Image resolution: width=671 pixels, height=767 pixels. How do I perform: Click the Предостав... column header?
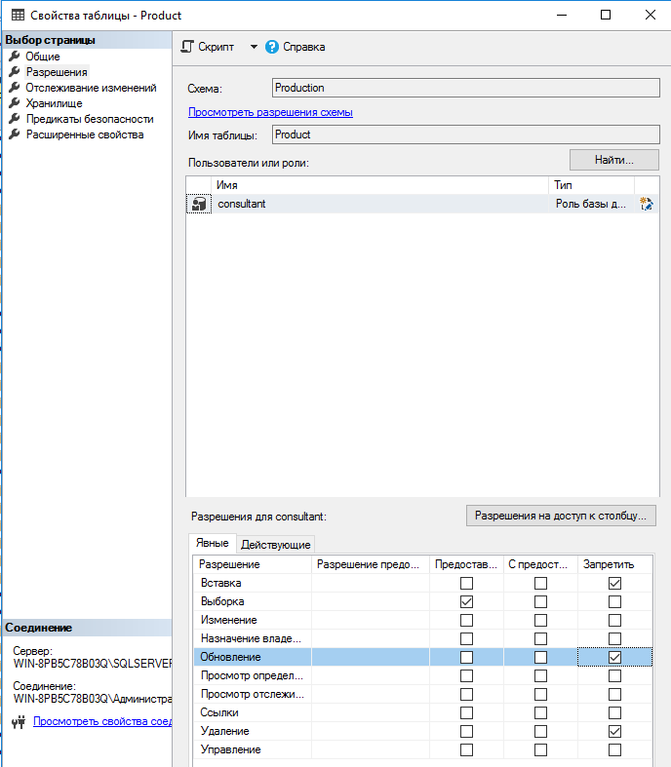tap(466, 564)
